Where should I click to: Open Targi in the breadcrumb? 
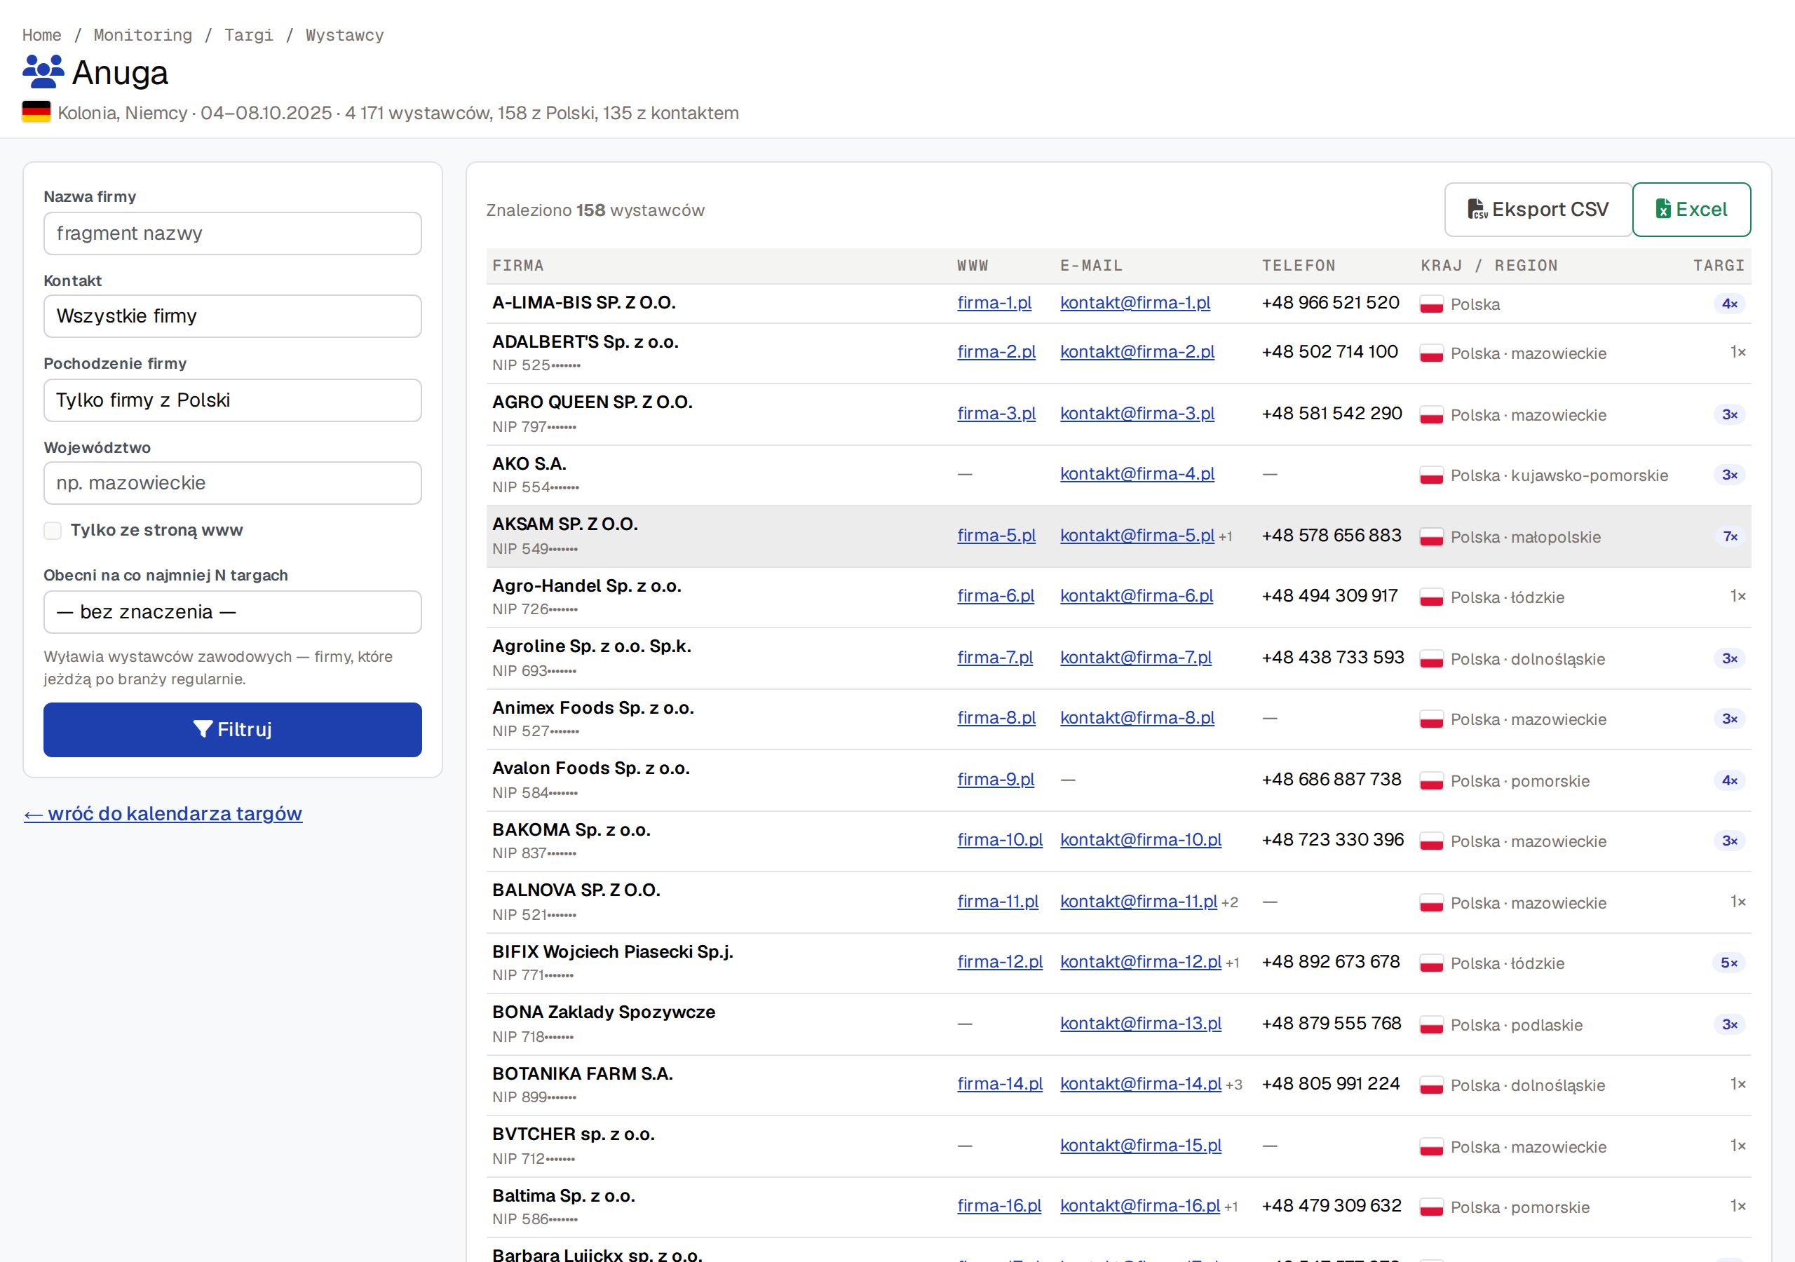pos(249,35)
